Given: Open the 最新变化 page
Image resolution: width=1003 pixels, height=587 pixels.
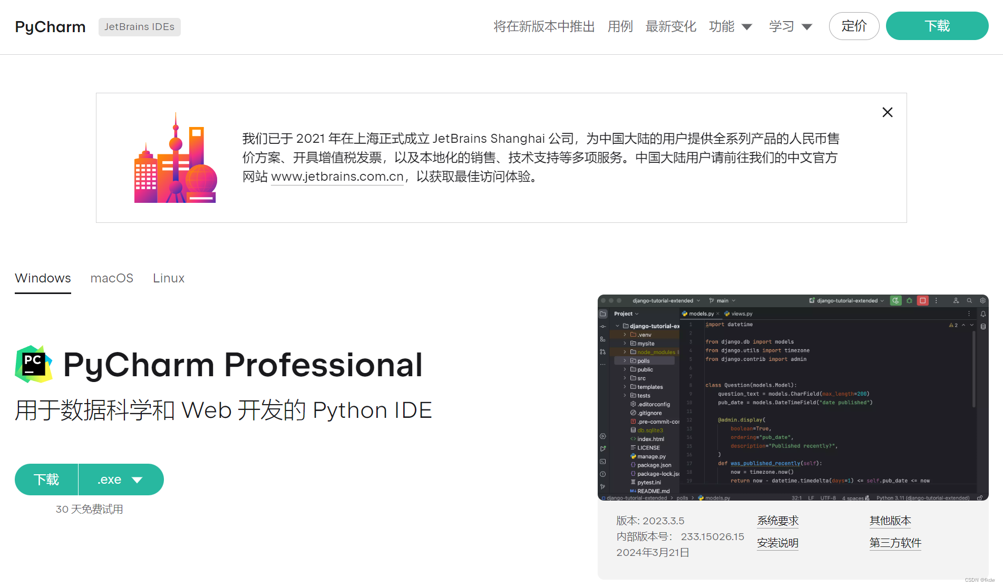Looking at the screenshot, I should 671,26.
